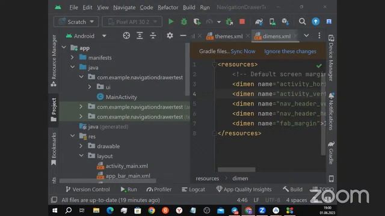Open the hidden editor tabs dropdown chevron

[306, 36]
